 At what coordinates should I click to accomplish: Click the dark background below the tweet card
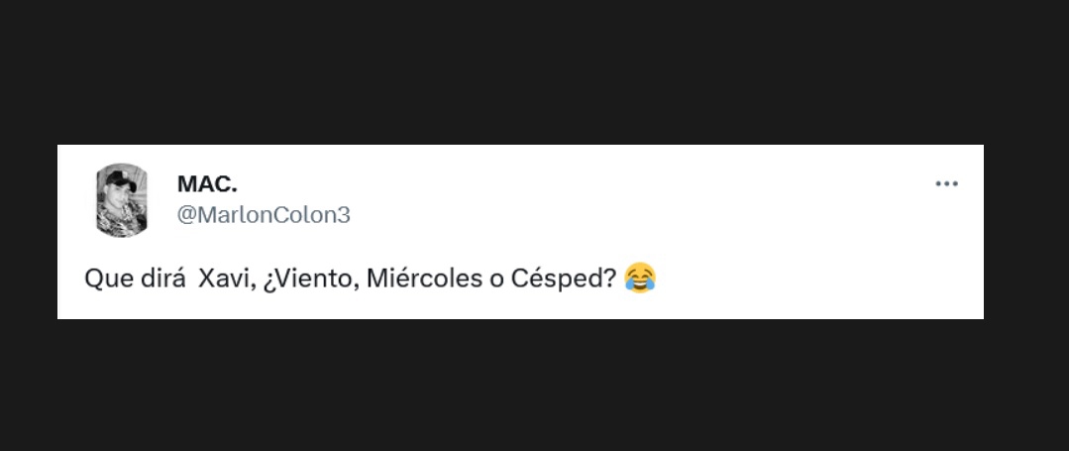(535, 386)
